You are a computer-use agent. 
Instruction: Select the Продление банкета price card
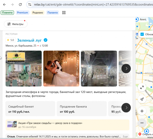click(82, 109)
